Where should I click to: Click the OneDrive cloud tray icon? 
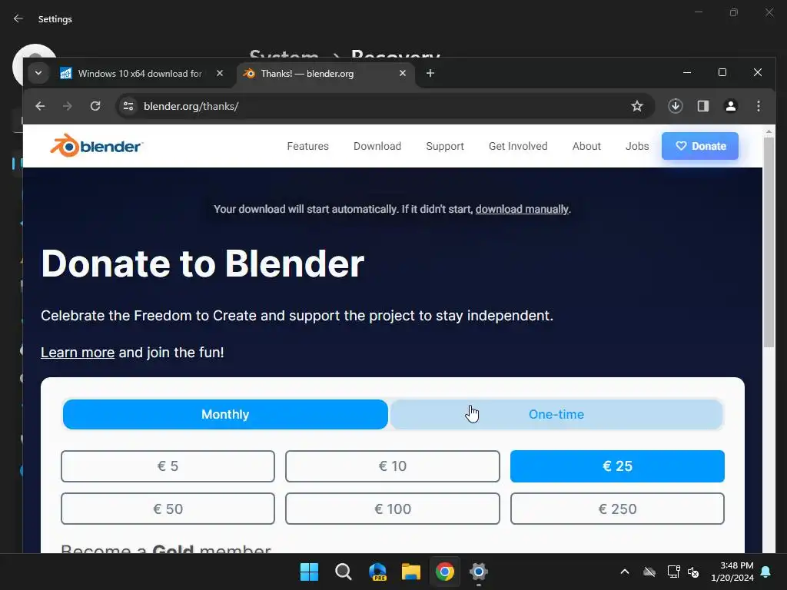point(649,572)
